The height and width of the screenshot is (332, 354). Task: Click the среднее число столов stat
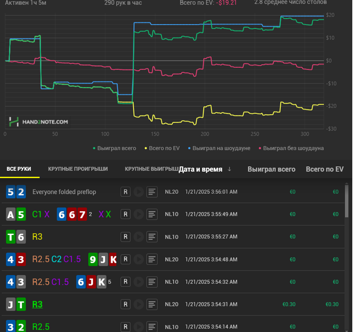[x=291, y=2]
